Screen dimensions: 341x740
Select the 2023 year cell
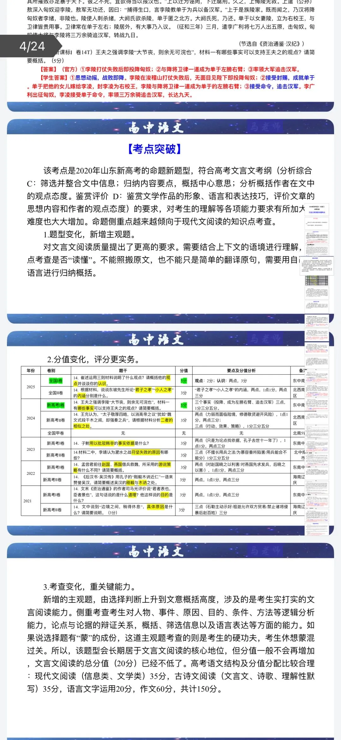click(x=31, y=449)
